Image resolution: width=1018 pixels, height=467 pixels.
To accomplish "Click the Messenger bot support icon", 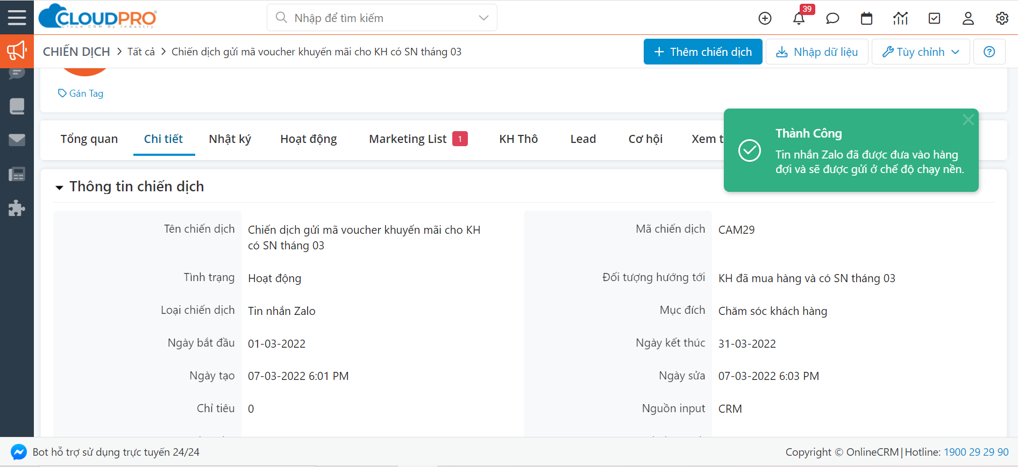I will [x=18, y=452].
